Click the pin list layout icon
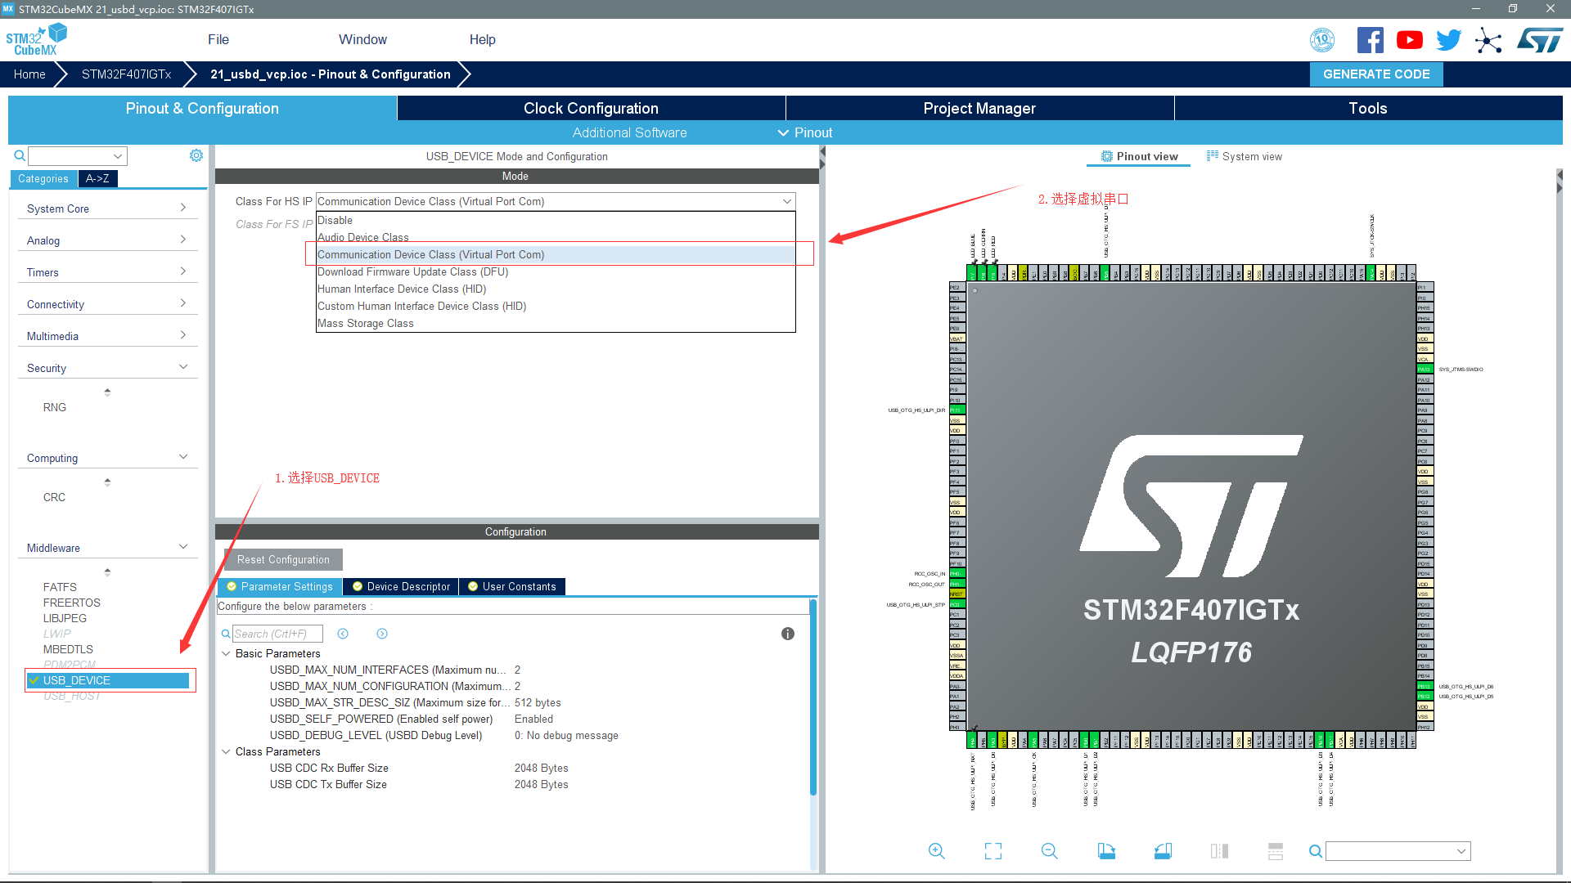The height and width of the screenshot is (883, 1571). coord(1276,851)
